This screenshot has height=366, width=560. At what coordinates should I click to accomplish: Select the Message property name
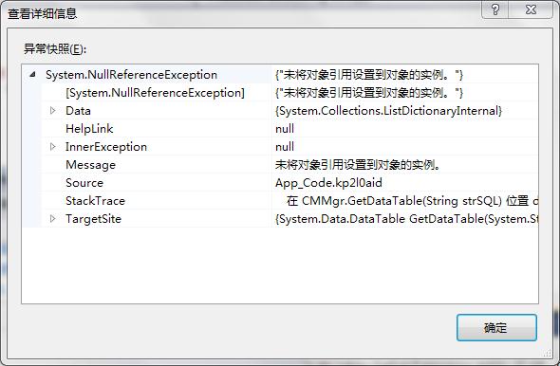click(90, 165)
